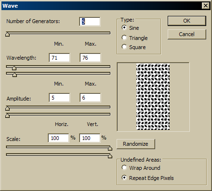212x191 pixels.
Task: Click the Number of Generators slider handle
Action: (x=7, y=34)
